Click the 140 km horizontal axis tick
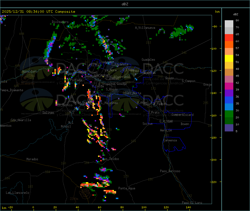The height and width of the screenshot is (211, 250). [188, 207]
